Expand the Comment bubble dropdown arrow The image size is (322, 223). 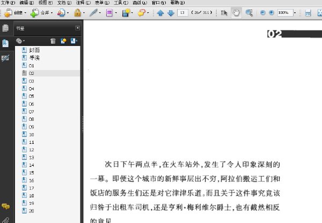pos(148,13)
